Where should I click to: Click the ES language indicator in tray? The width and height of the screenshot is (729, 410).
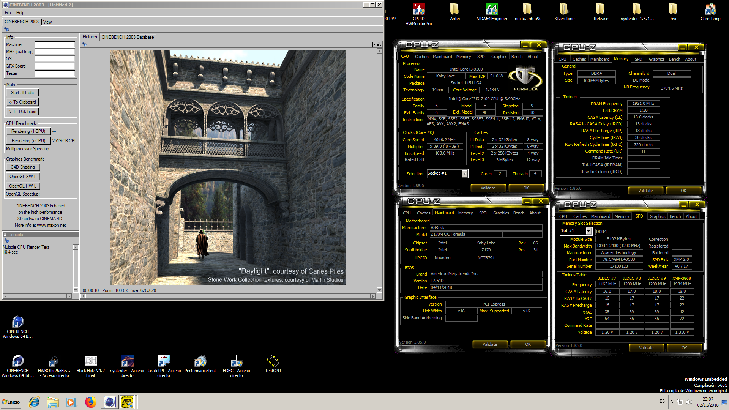pos(662,401)
